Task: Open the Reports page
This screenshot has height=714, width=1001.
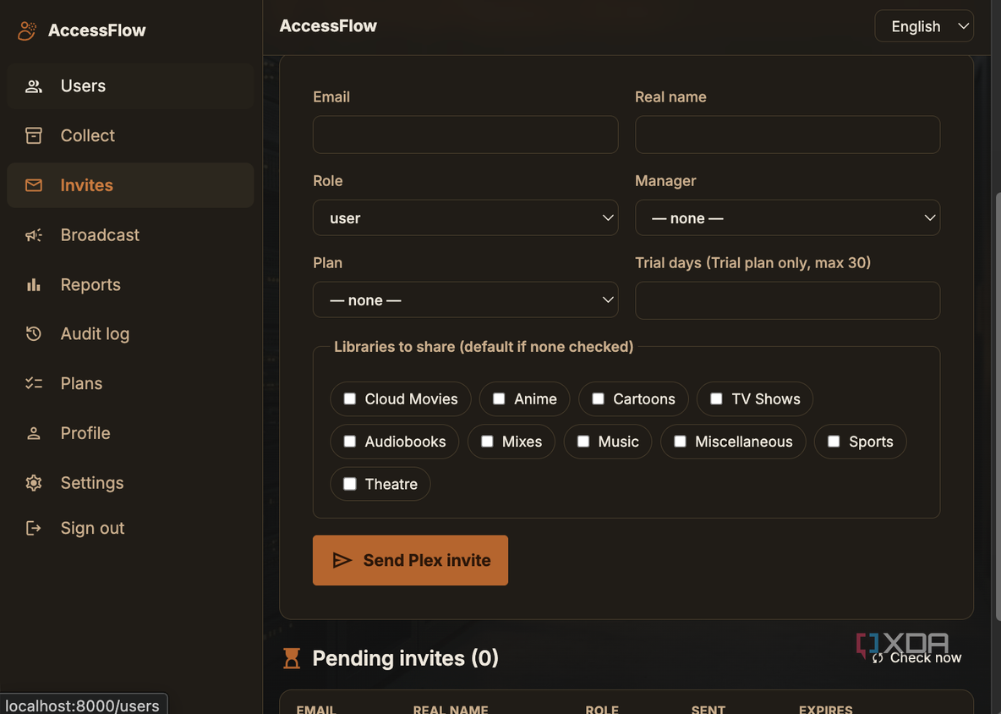Action: click(130, 284)
